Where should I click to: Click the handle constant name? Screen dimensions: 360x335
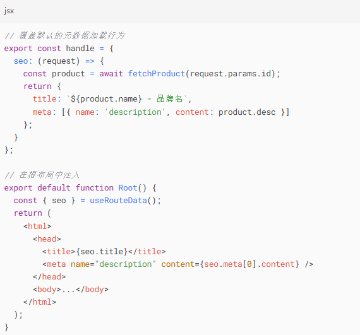tap(80, 49)
